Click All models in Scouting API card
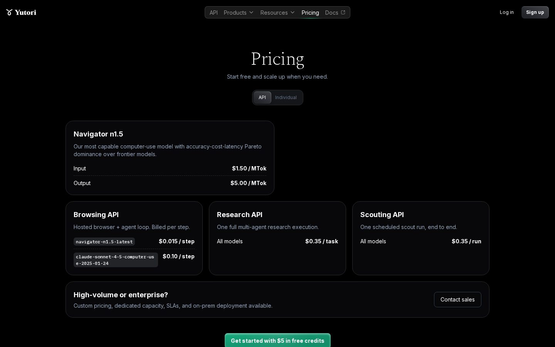 pyautogui.click(x=373, y=241)
